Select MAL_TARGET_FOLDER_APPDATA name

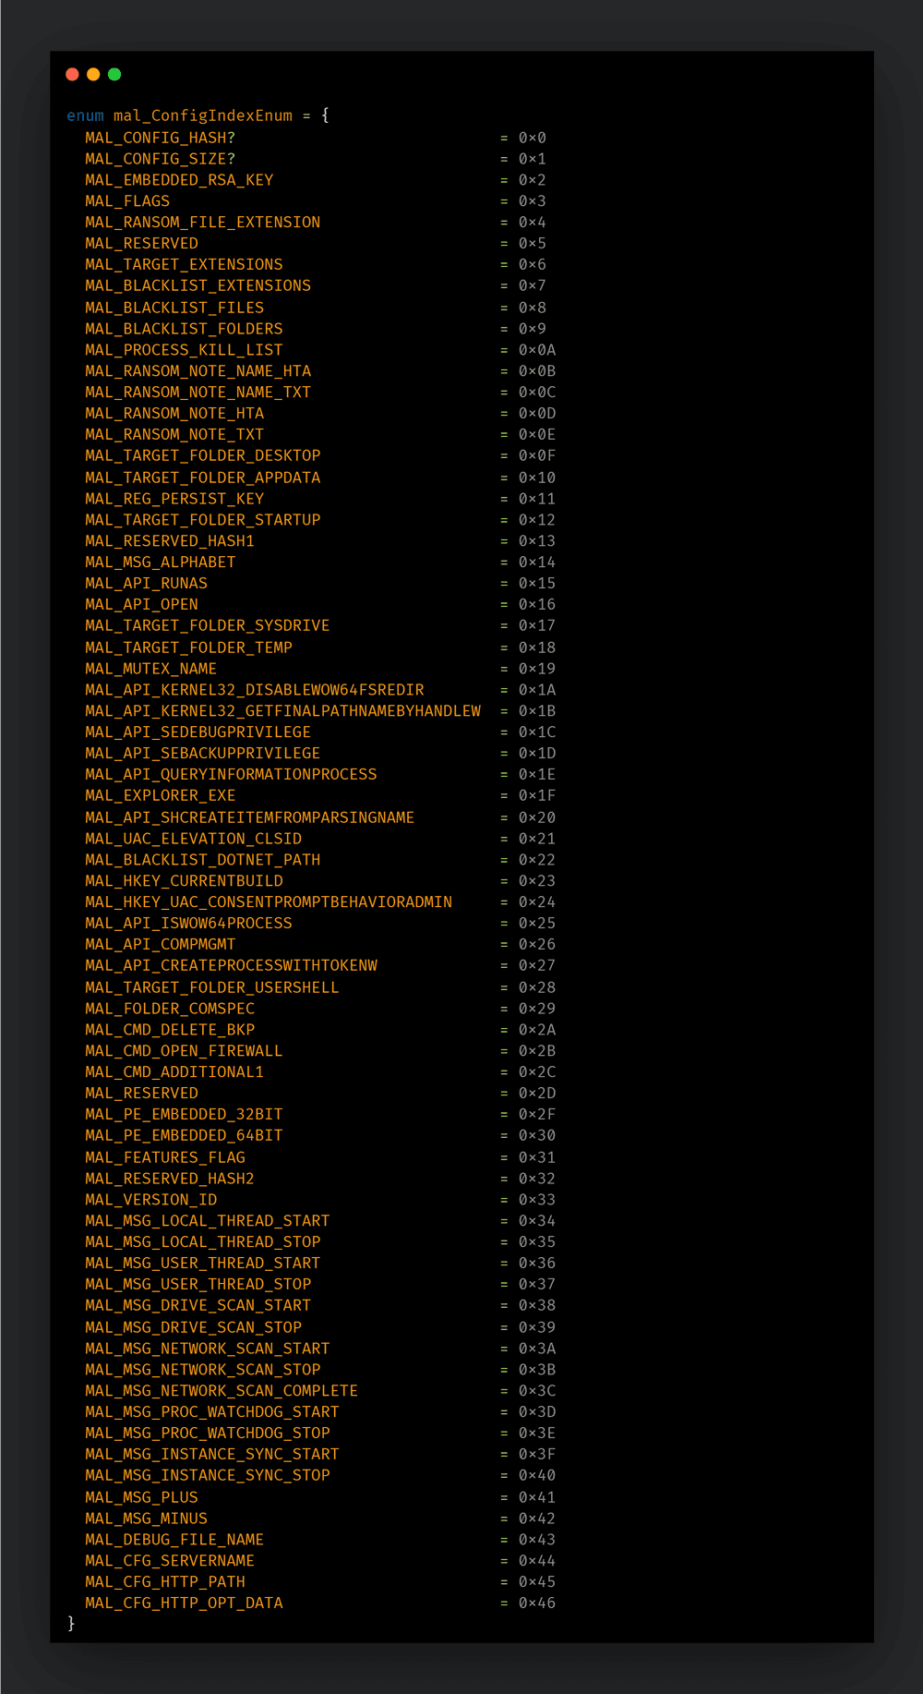pyautogui.click(x=203, y=478)
